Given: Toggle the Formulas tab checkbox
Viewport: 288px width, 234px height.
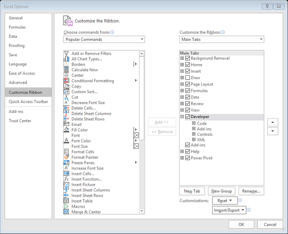Looking at the screenshot, I should point(188,91).
